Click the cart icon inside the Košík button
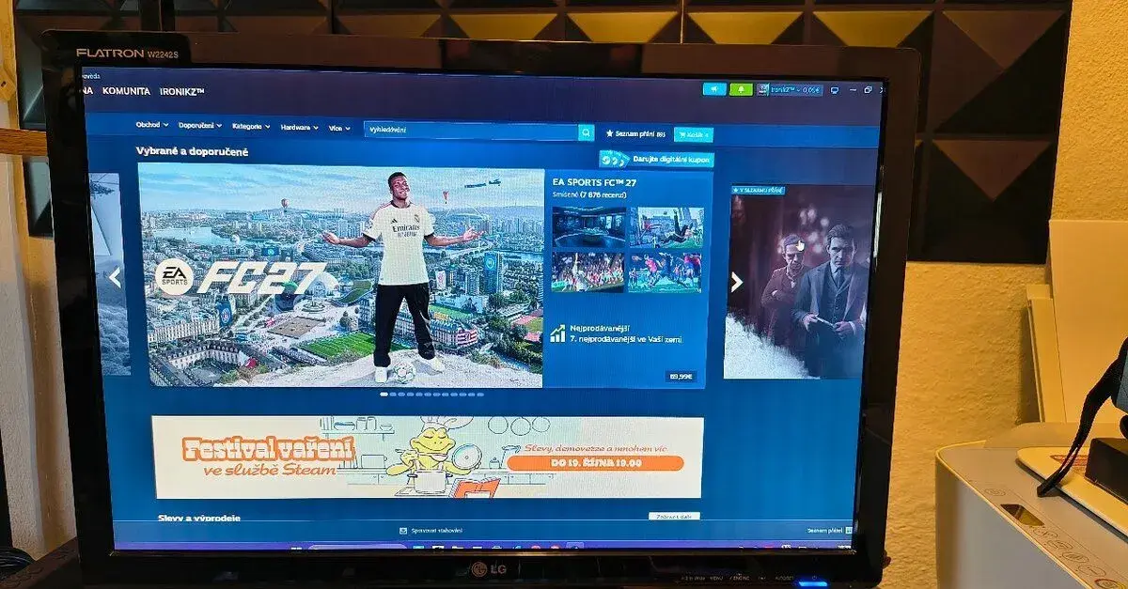This screenshot has height=589, width=1128. pos(681,135)
